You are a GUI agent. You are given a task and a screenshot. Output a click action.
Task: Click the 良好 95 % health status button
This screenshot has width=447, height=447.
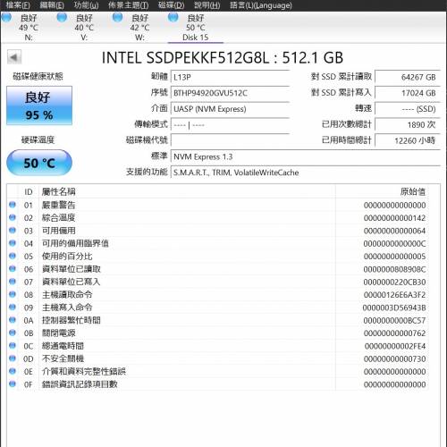[x=39, y=105]
